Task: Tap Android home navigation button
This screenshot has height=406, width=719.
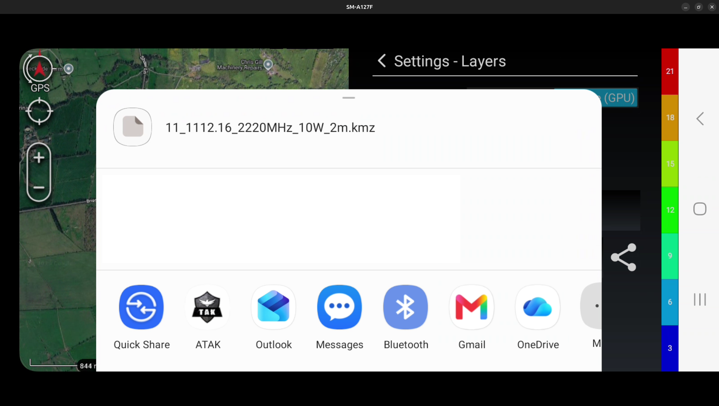Action: coord(700,209)
